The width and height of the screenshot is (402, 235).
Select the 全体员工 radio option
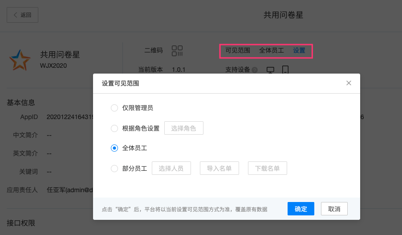(114, 148)
